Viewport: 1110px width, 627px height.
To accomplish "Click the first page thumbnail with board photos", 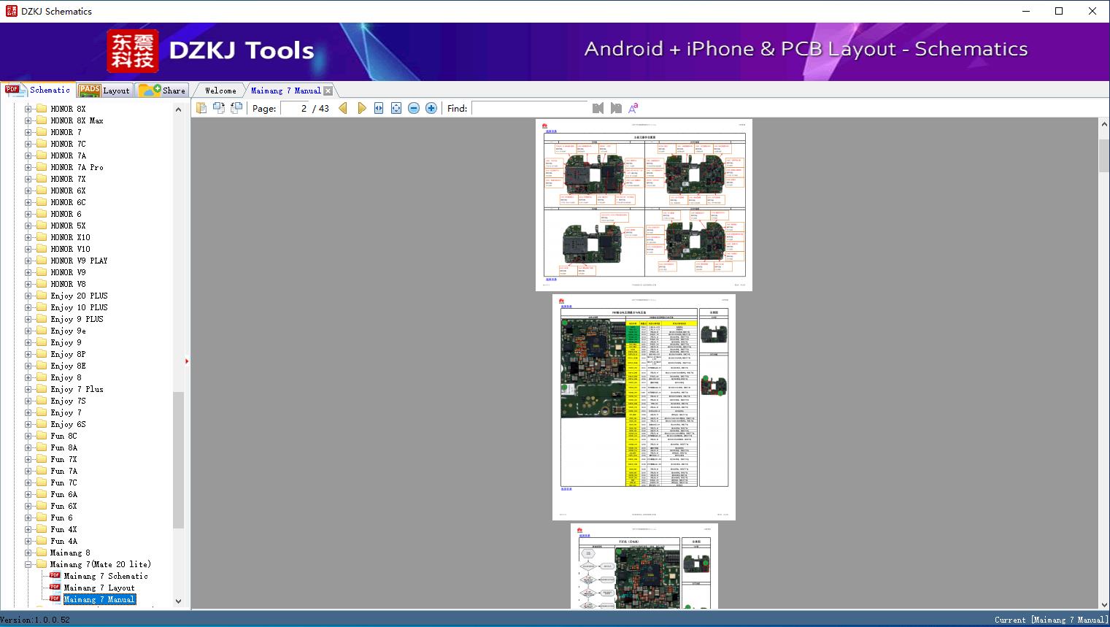I will pos(644,205).
